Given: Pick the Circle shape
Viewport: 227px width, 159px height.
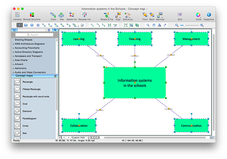Looking at the screenshot, I should coord(17,126).
